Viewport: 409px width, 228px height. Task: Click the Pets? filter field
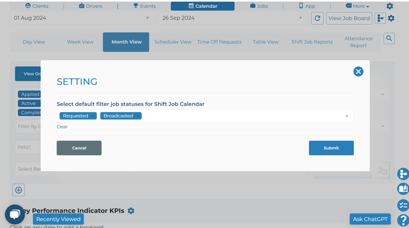coord(28,147)
